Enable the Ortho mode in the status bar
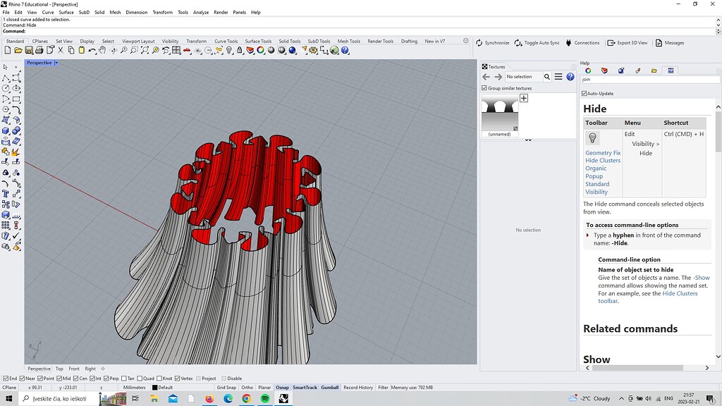This screenshot has width=722, height=406. [247, 387]
